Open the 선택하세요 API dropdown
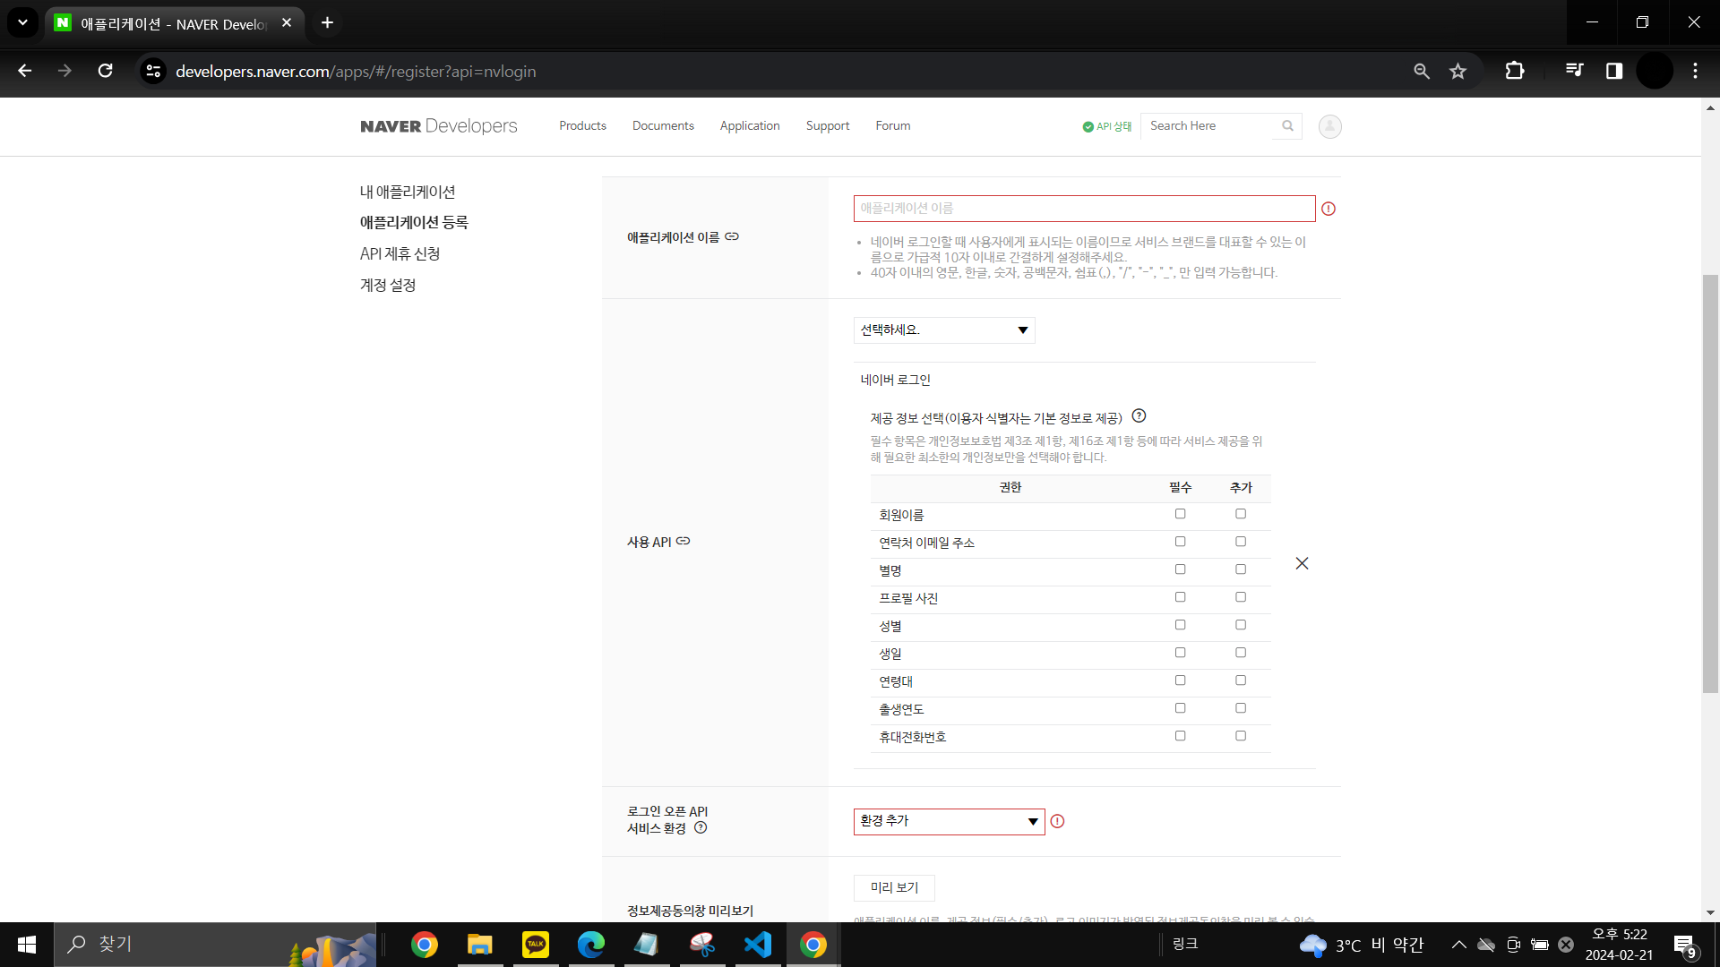The image size is (1720, 967). 944,330
